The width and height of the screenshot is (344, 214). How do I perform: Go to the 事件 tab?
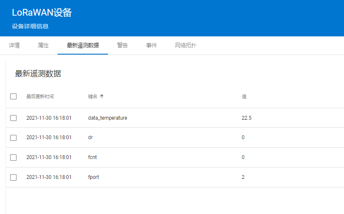coord(151,45)
